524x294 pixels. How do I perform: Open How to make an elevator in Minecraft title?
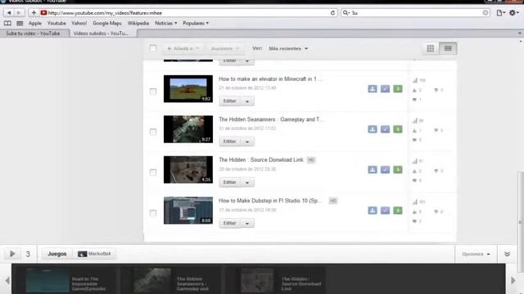pyautogui.click(x=270, y=79)
